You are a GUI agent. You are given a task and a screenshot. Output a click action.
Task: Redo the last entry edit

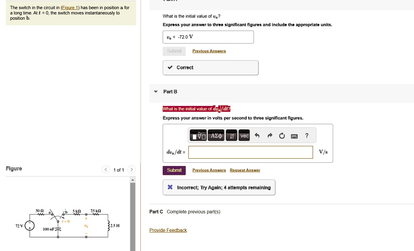(270, 135)
